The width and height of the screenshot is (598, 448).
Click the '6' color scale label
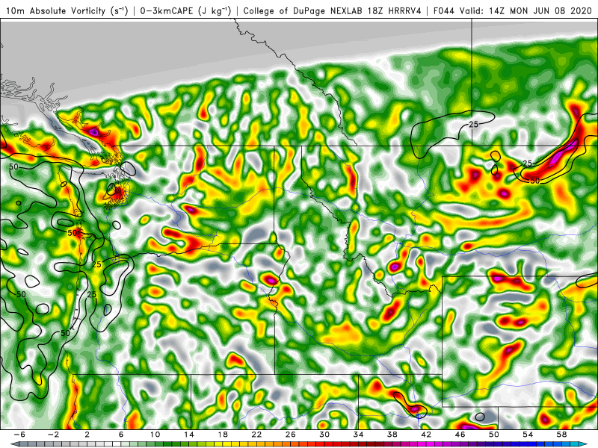pos(121,435)
